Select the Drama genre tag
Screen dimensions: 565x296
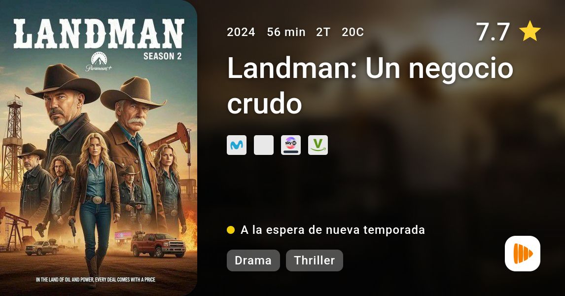point(253,260)
